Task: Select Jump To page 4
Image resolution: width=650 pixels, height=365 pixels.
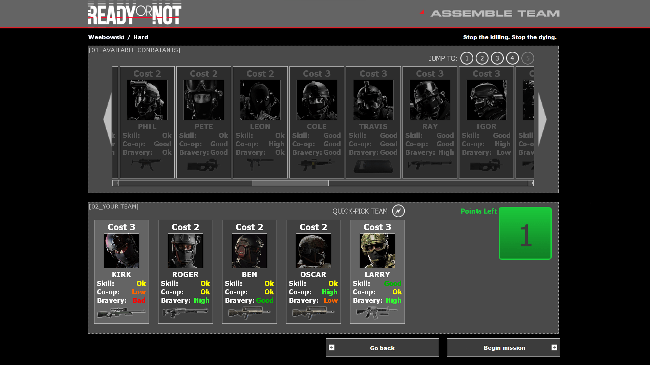Action: tap(512, 58)
